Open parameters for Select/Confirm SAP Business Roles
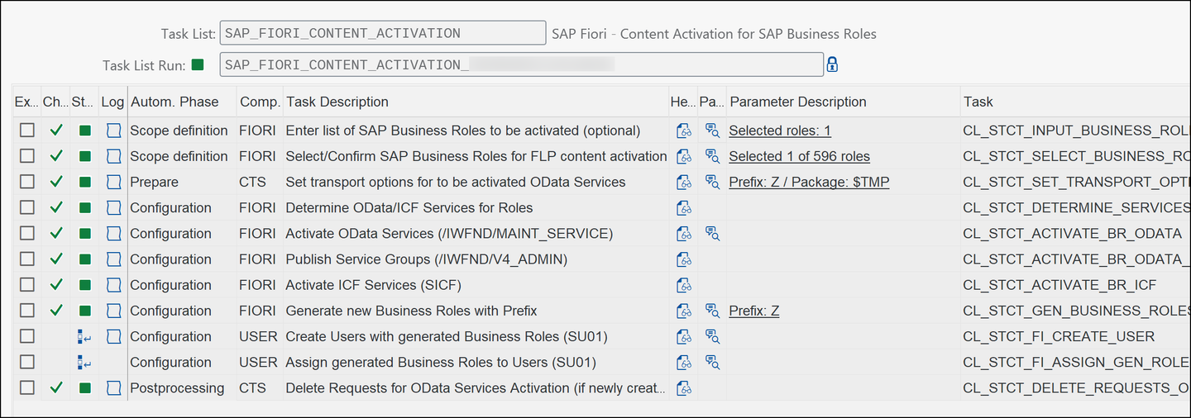The width and height of the screenshot is (1191, 418). tap(712, 156)
